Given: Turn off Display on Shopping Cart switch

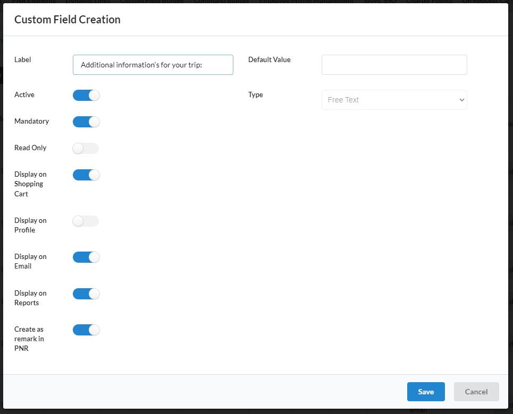Looking at the screenshot, I should [86, 175].
